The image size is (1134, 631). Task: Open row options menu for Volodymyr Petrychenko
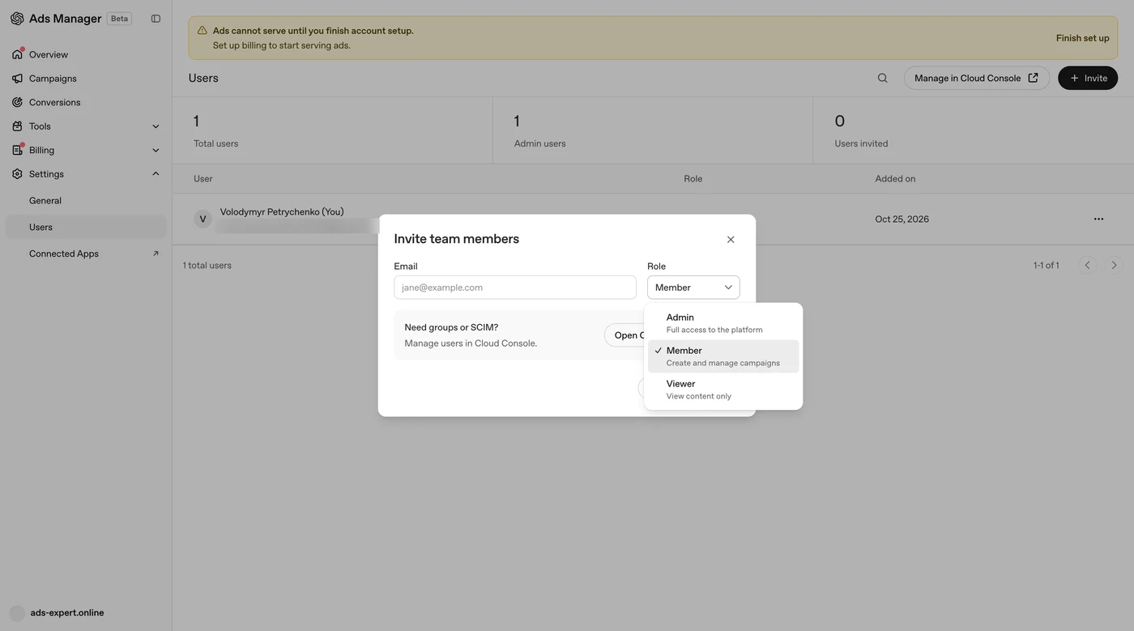click(x=1098, y=219)
